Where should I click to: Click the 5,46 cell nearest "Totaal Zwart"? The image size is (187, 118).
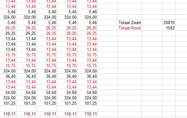click(87, 22)
